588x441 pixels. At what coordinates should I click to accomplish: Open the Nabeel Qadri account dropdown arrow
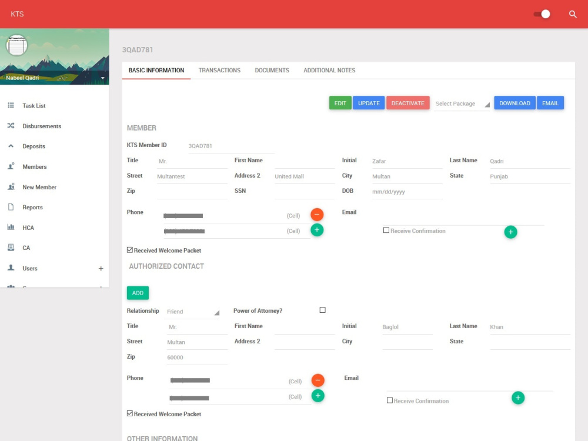coord(102,78)
